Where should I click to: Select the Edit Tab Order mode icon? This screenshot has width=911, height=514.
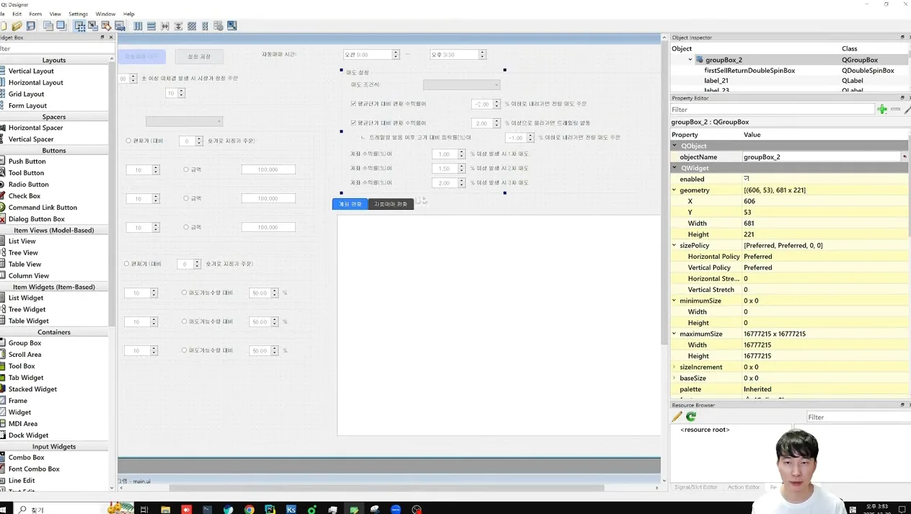(120, 26)
